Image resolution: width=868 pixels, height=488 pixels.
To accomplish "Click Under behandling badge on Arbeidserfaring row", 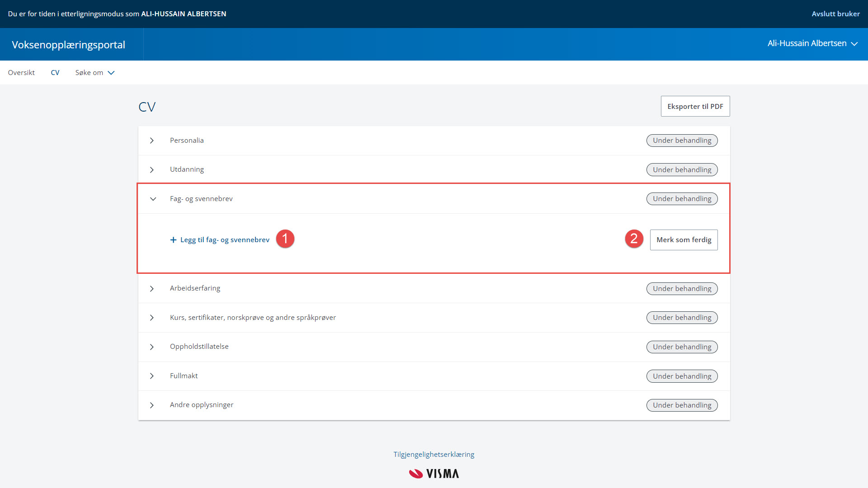I will coord(682,289).
